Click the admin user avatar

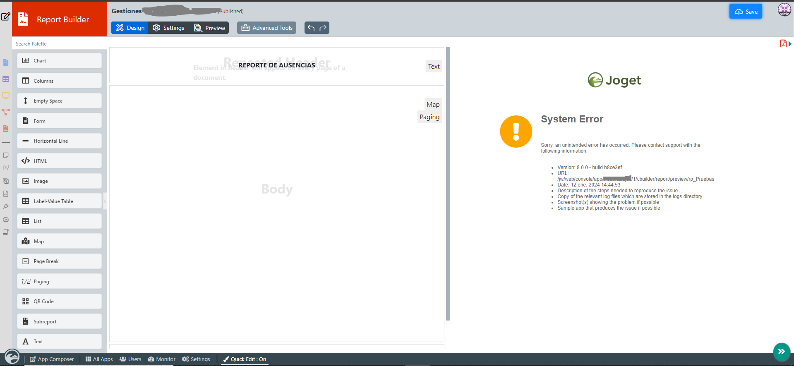(784, 10)
